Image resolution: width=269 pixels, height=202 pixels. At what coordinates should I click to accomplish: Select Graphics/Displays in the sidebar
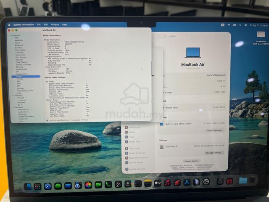(24, 65)
